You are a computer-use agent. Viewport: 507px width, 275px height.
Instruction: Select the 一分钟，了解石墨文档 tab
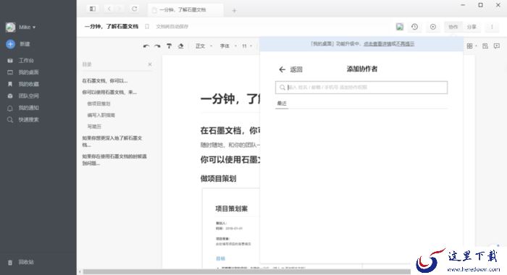pyautogui.click(x=185, y=9)
